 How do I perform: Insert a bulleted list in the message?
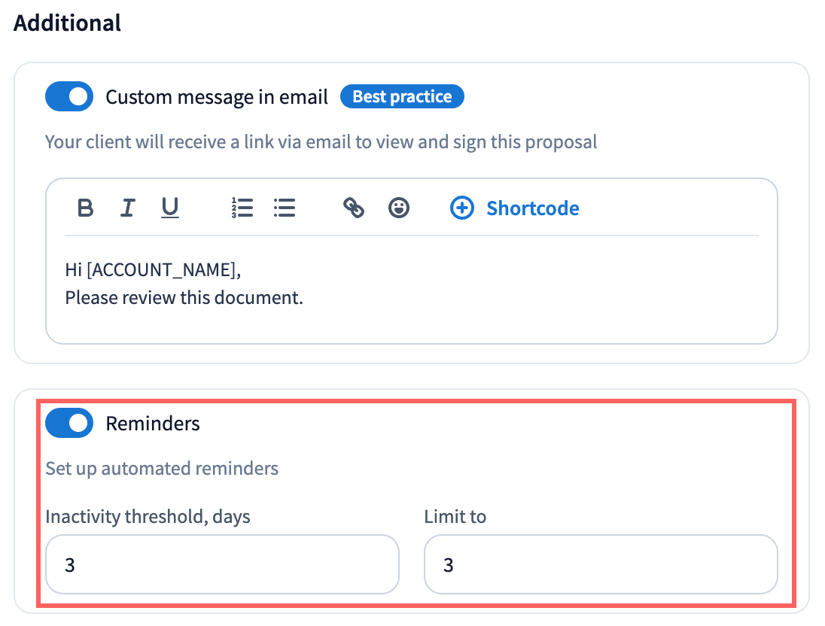pos(285,208)
